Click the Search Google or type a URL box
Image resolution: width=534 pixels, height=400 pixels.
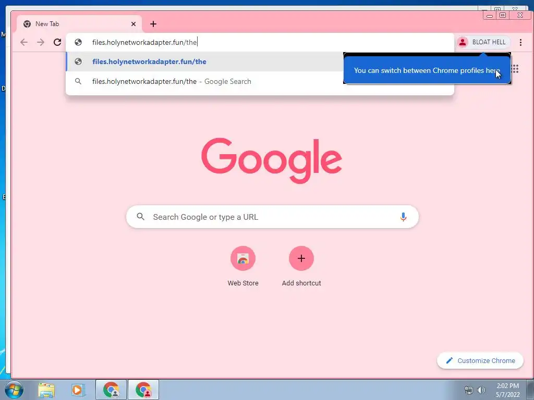pyautogui.click(x=272, y=217)
